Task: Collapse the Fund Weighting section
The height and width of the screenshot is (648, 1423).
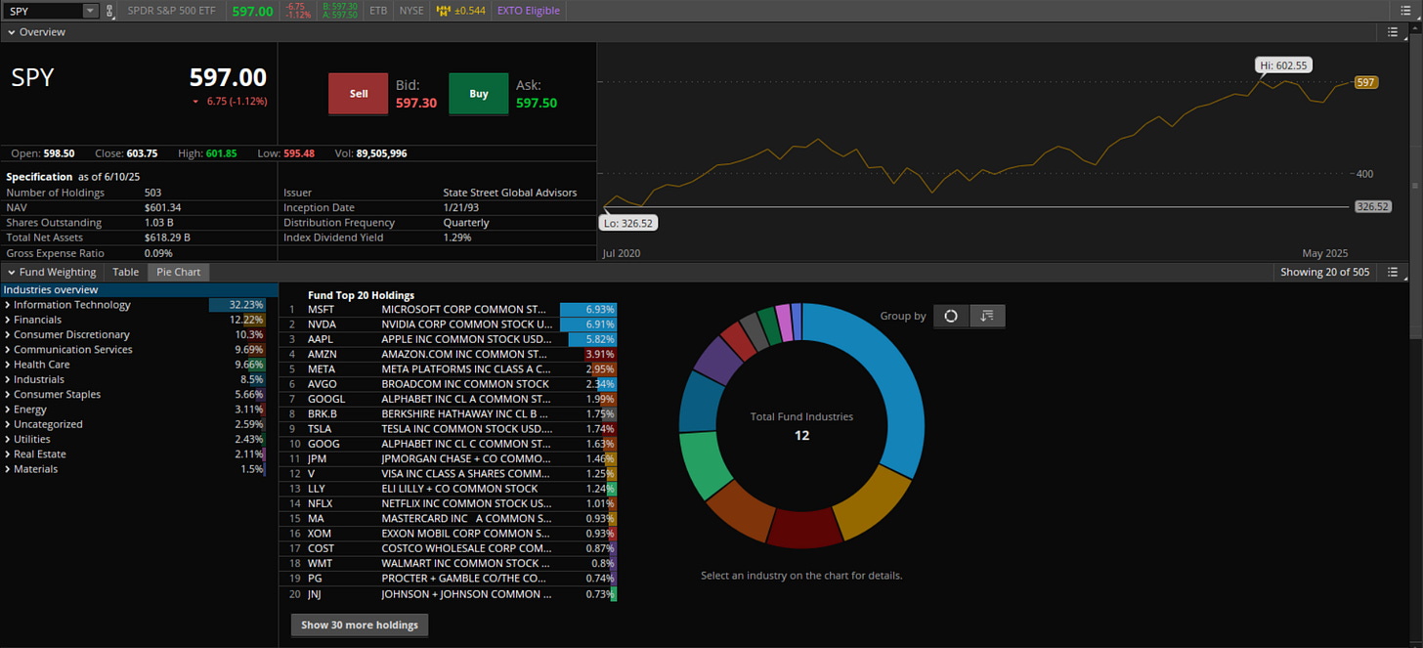Action: tap(11, 272)
